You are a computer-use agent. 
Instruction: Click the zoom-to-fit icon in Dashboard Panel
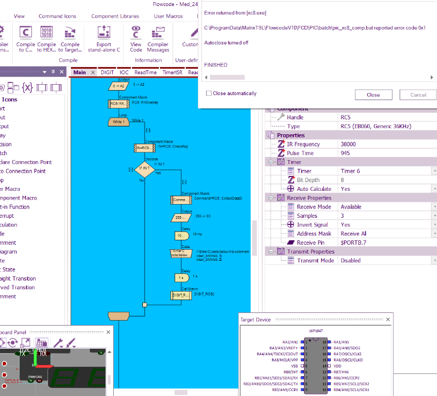click(x=26, y=343)
